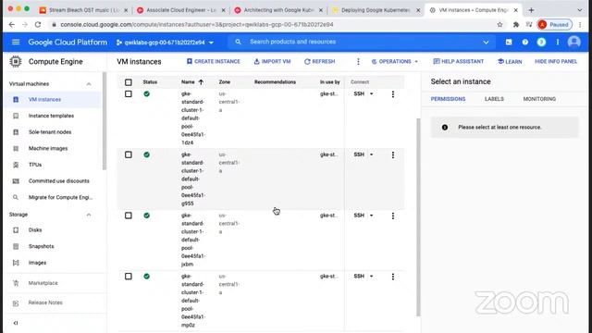
Task: Collapse the Virtual machines section
Action: [x=89, y=84]
